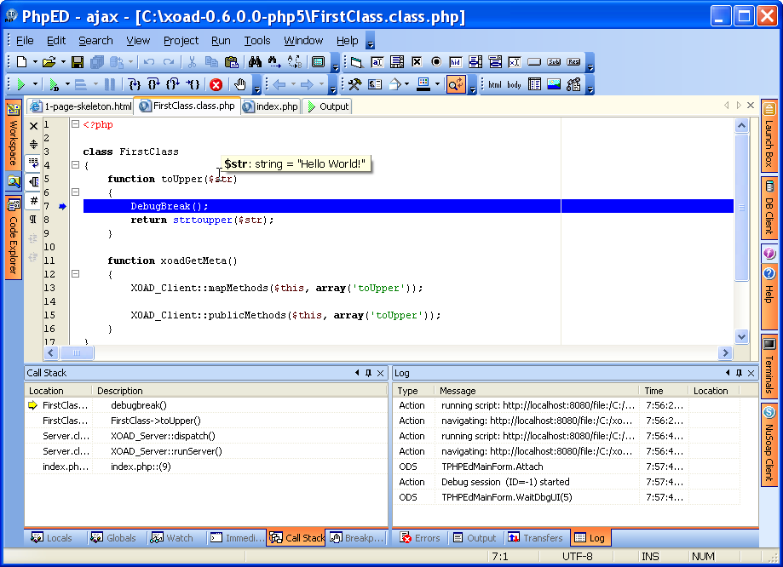Click the Paste clipboard icon
The width and height of the screenshot is (783, 567).
coord(231,62)
